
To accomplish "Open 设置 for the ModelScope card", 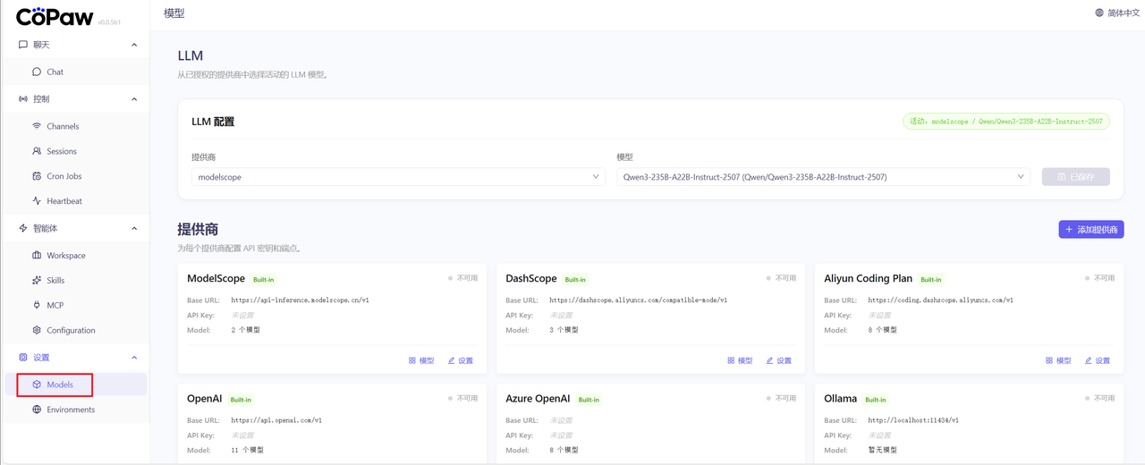I will (460, 360).
